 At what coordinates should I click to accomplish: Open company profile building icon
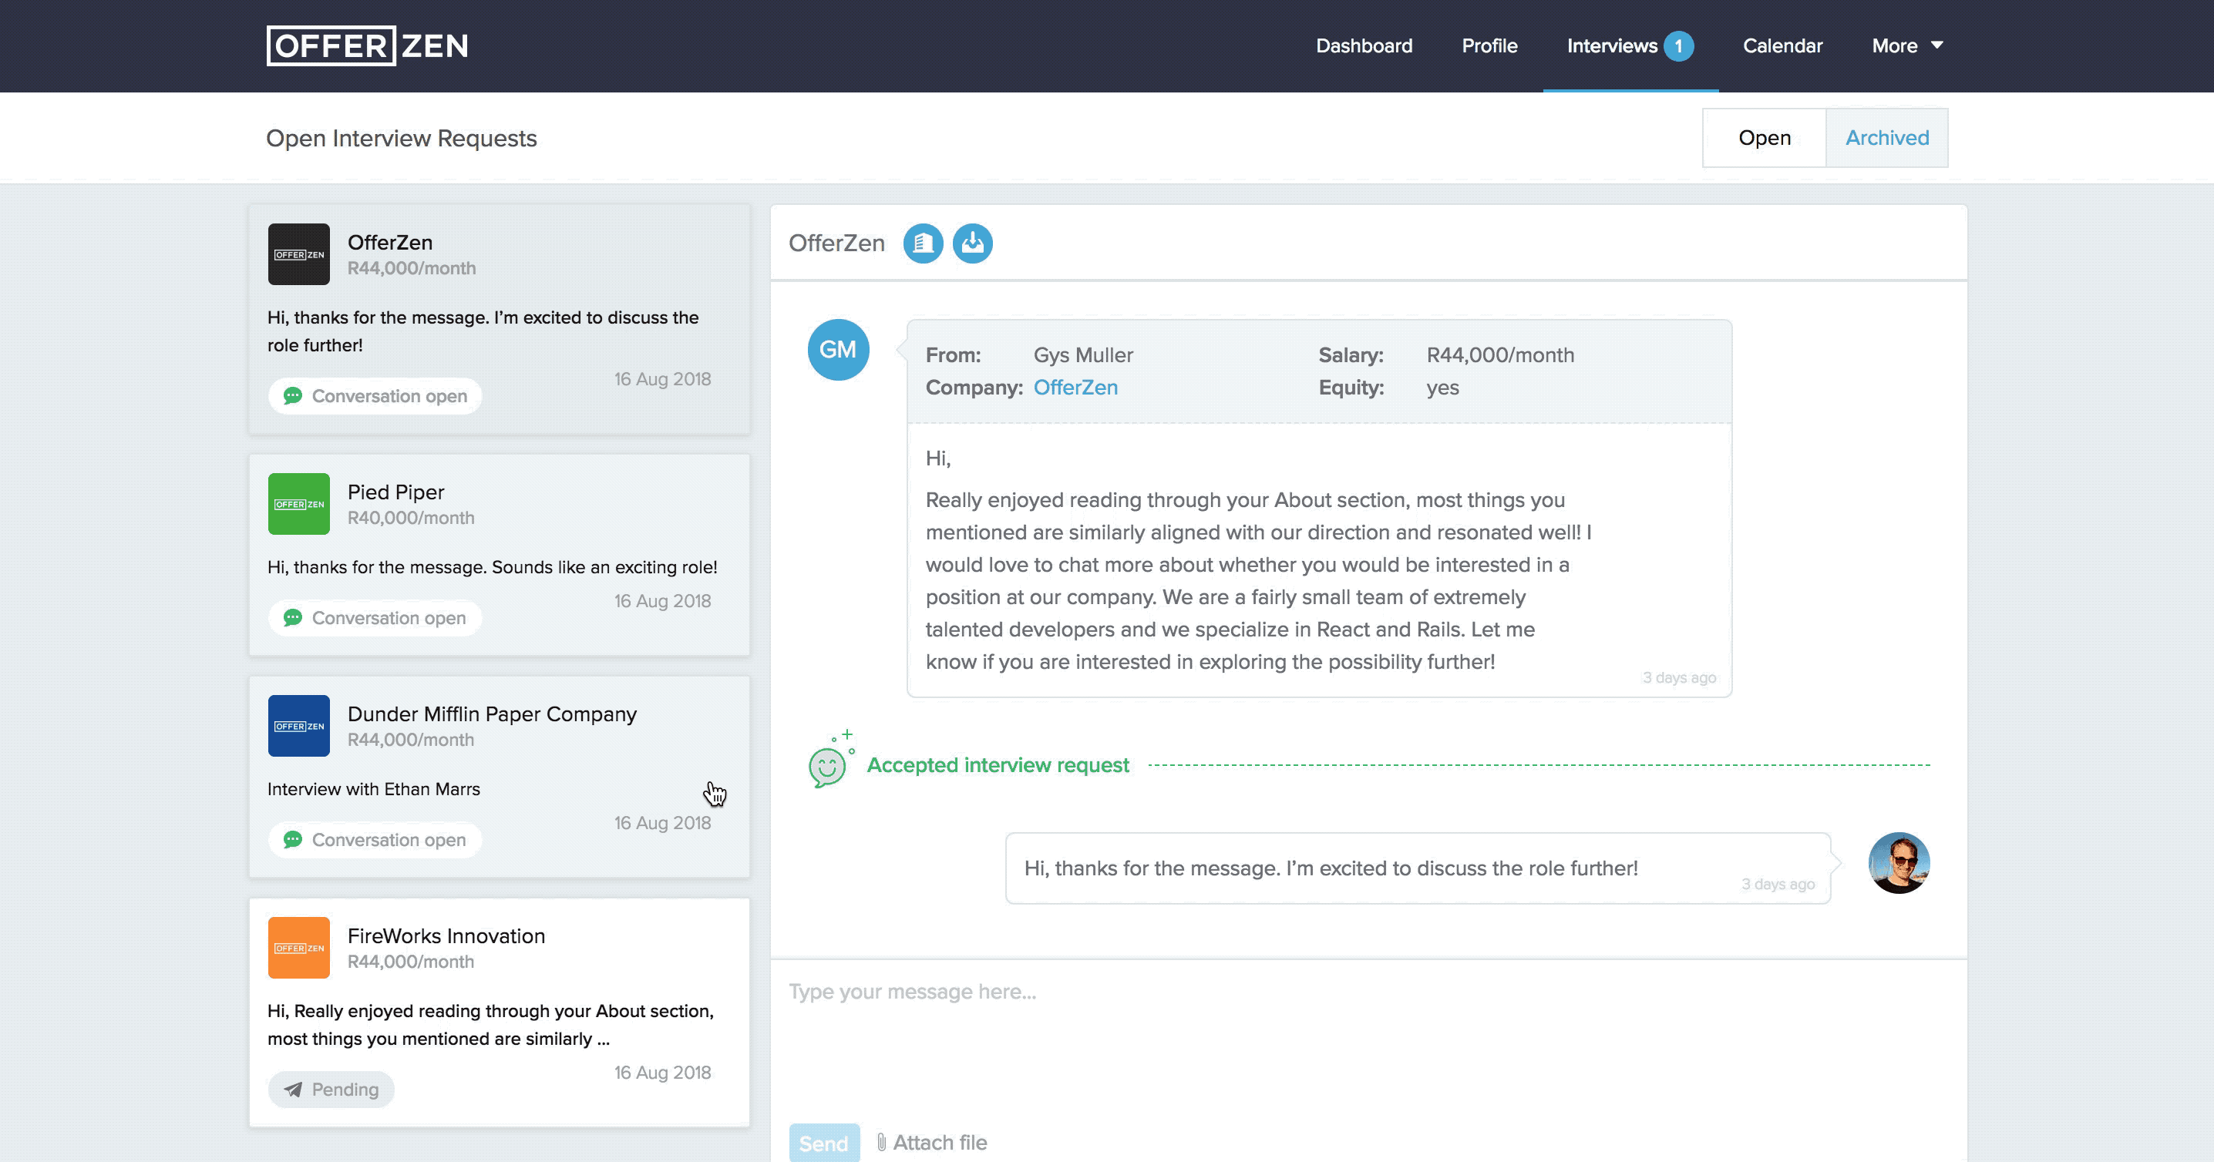click(x=922, y=243)
